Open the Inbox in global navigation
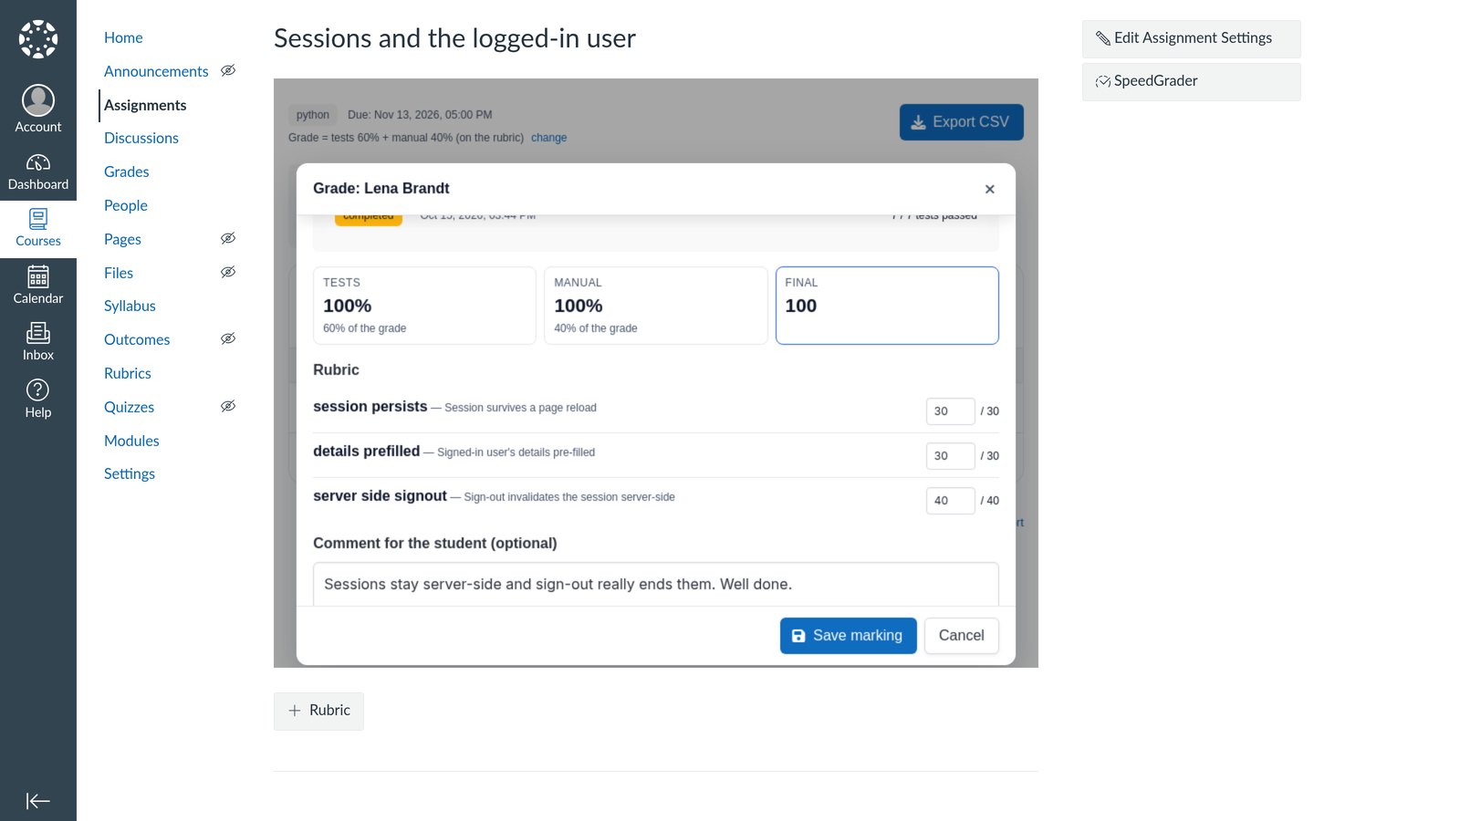The image size is (1460, 821). [38, 342]
